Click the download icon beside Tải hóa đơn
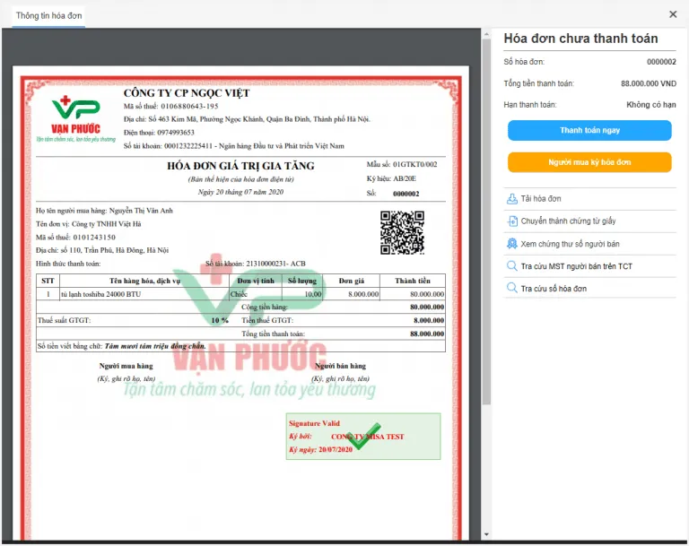 coord(512,199)
